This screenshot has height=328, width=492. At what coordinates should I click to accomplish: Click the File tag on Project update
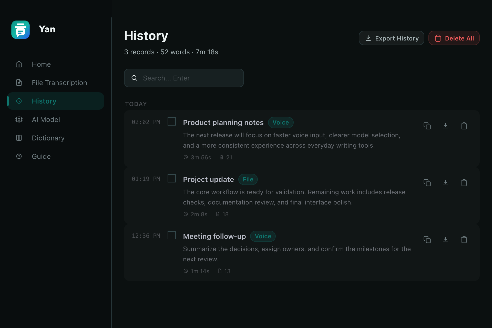point(248,179)
